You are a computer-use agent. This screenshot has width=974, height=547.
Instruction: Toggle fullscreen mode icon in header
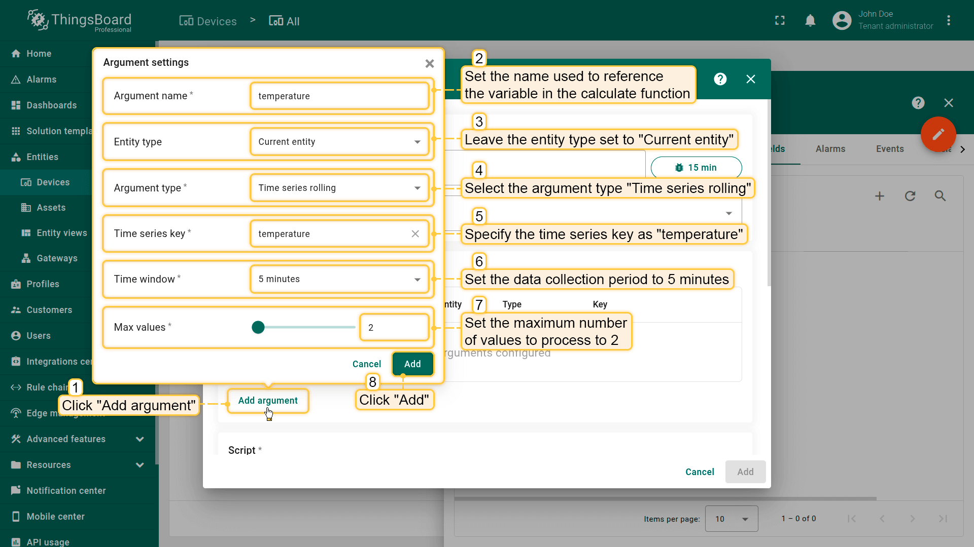tap(780, 21)
